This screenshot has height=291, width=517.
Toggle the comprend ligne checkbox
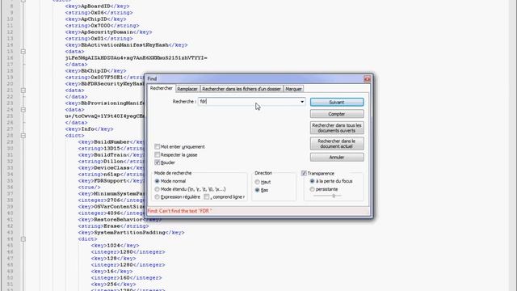coord(207,197)
